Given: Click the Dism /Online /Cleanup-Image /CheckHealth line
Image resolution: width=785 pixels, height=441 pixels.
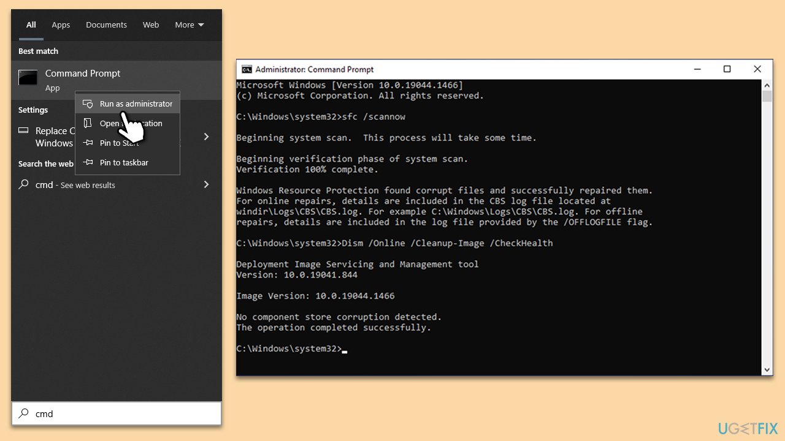Looking at the screenshot, I should coord(395,243).
